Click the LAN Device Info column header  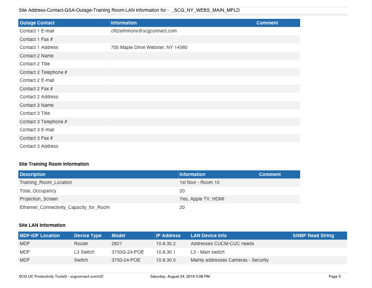click(x=209, y=236)
